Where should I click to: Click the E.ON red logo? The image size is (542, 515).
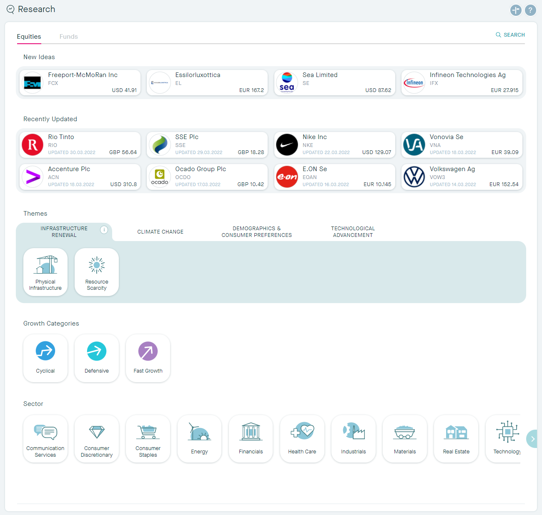coord(287,177)
